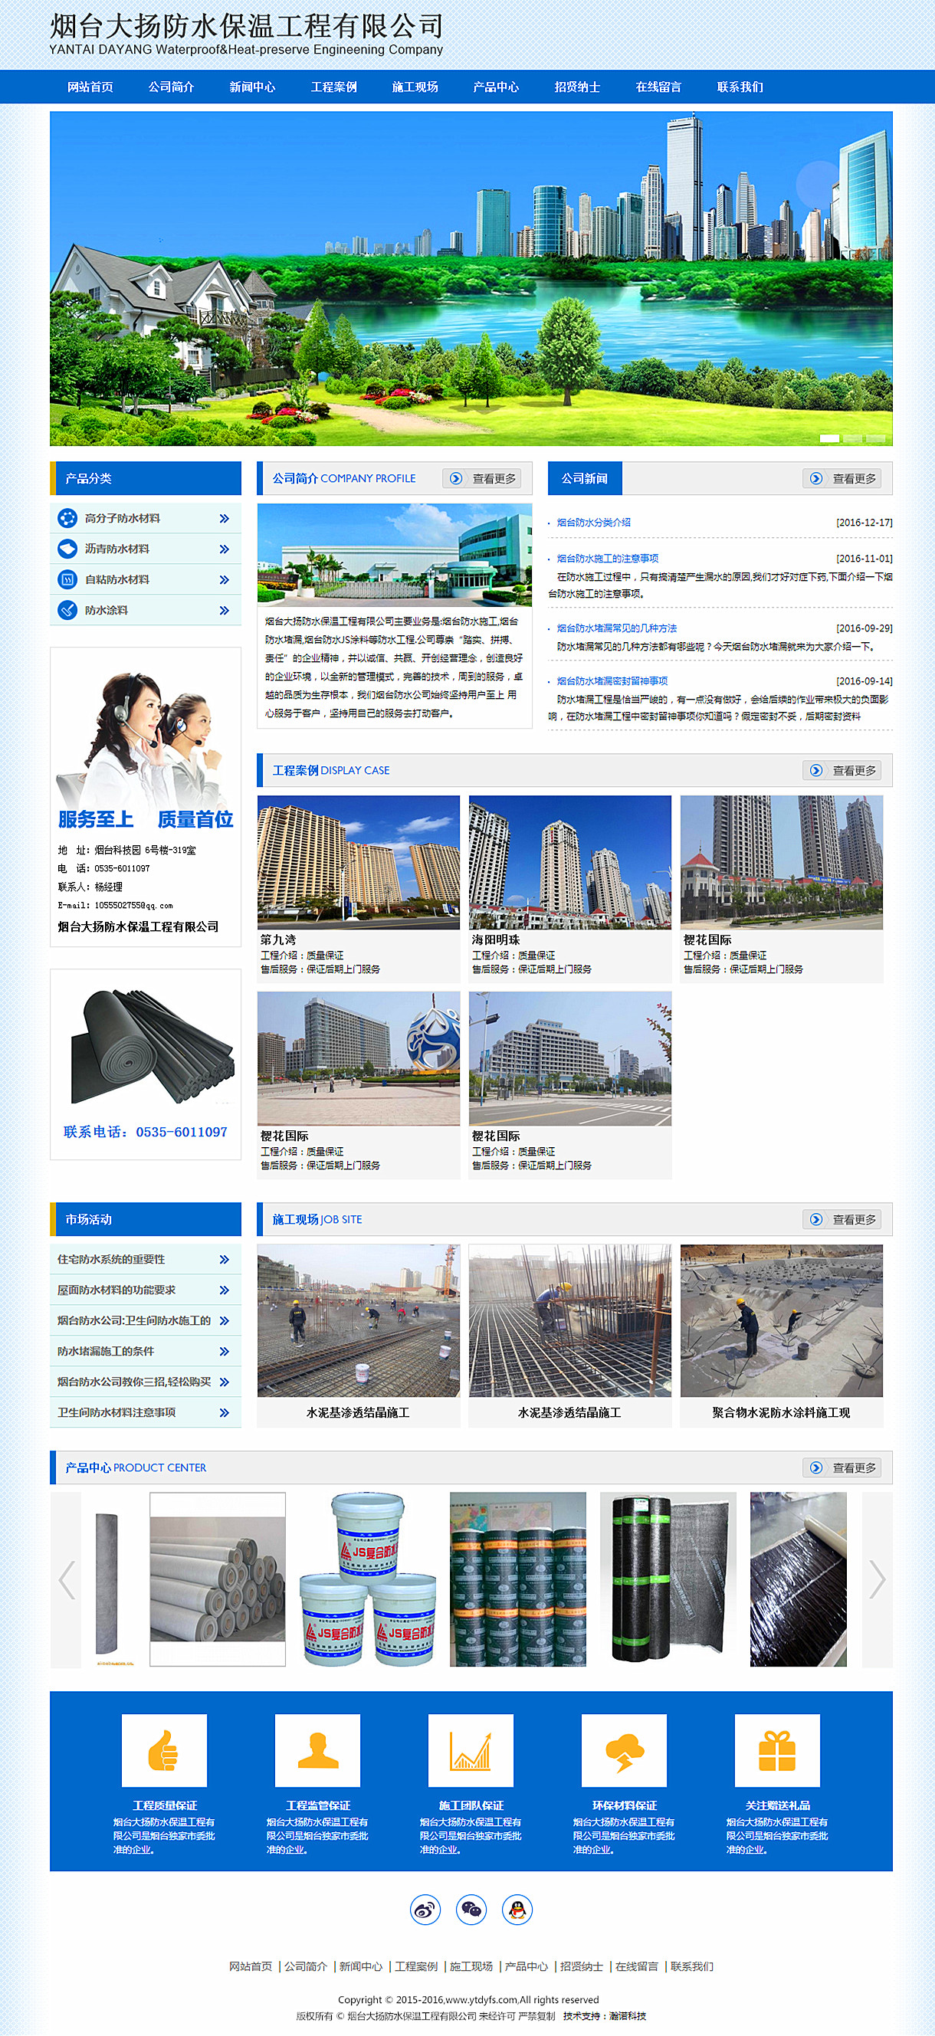Click 查看更多 in 公司新闻 section
Screen dimensions: 935x2036
845,478
